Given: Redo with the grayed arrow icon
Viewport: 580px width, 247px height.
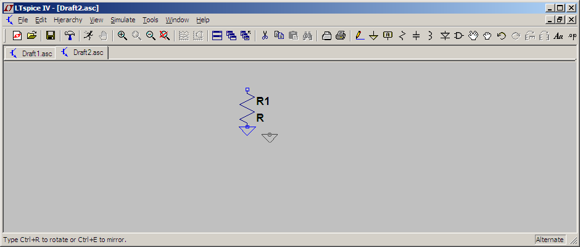Looking at the screenshot, I should coord(516,36).
